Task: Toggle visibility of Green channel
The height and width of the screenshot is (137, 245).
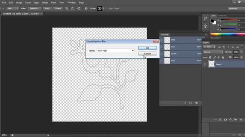Action: tap(162, 54)
